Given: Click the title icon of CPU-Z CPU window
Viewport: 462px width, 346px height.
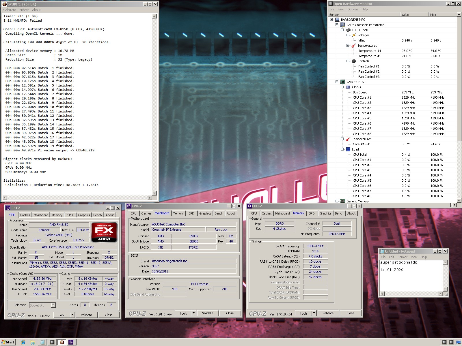Looking at the screenshot, I should click(x=8, y=208).
